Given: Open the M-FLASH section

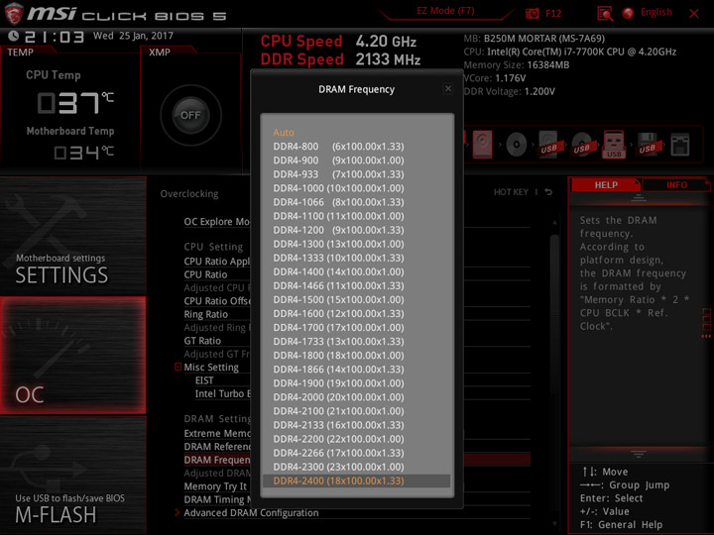Looking at the screenshot, I should [72, 476].
